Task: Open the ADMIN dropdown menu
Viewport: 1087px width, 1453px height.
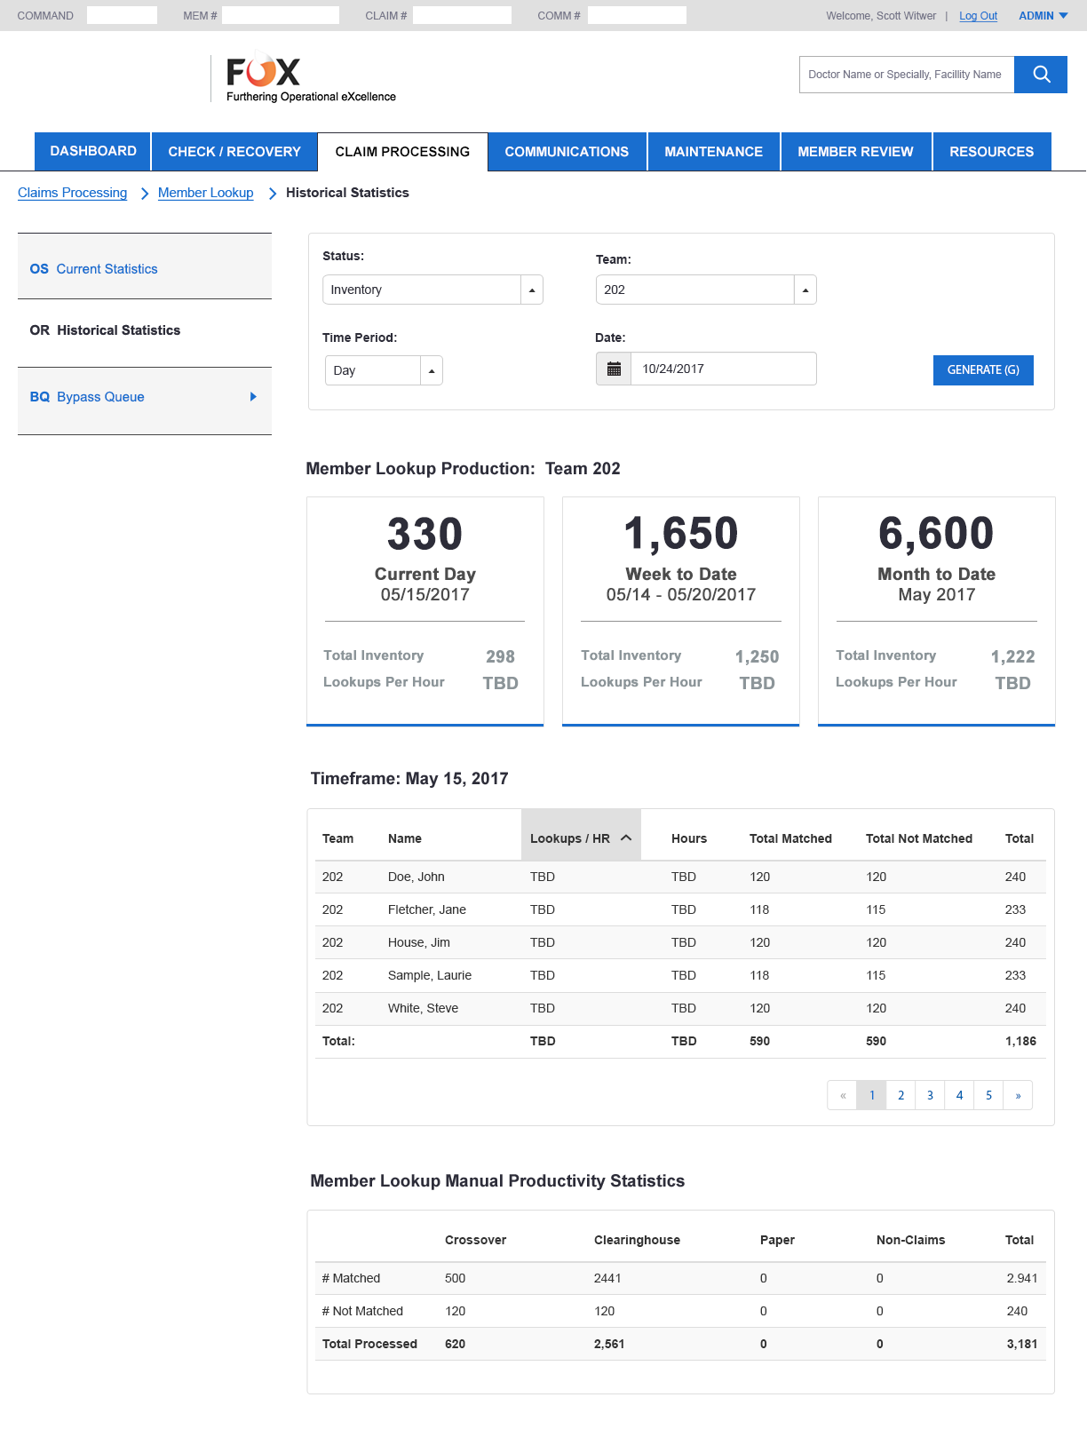Action: 1043,16
